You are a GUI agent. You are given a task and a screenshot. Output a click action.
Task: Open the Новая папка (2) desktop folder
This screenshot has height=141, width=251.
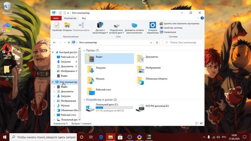pyautogui.click(x=7, y=73)
